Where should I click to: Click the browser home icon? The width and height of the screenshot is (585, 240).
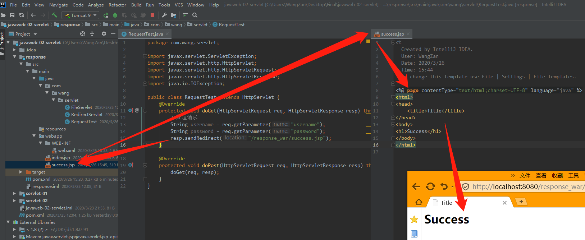419,202
